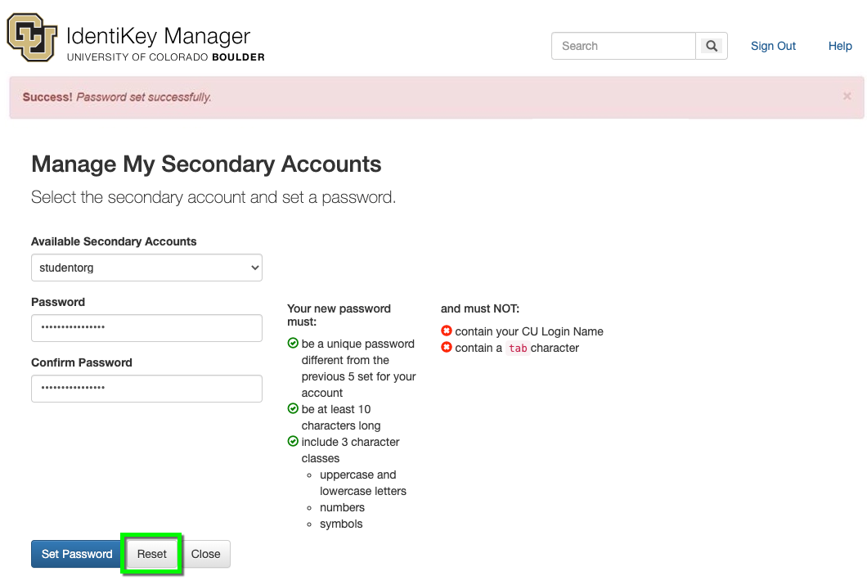Click green check beside 10 characters rule
This screenshot has height=585, width=867.
point(293,409)
